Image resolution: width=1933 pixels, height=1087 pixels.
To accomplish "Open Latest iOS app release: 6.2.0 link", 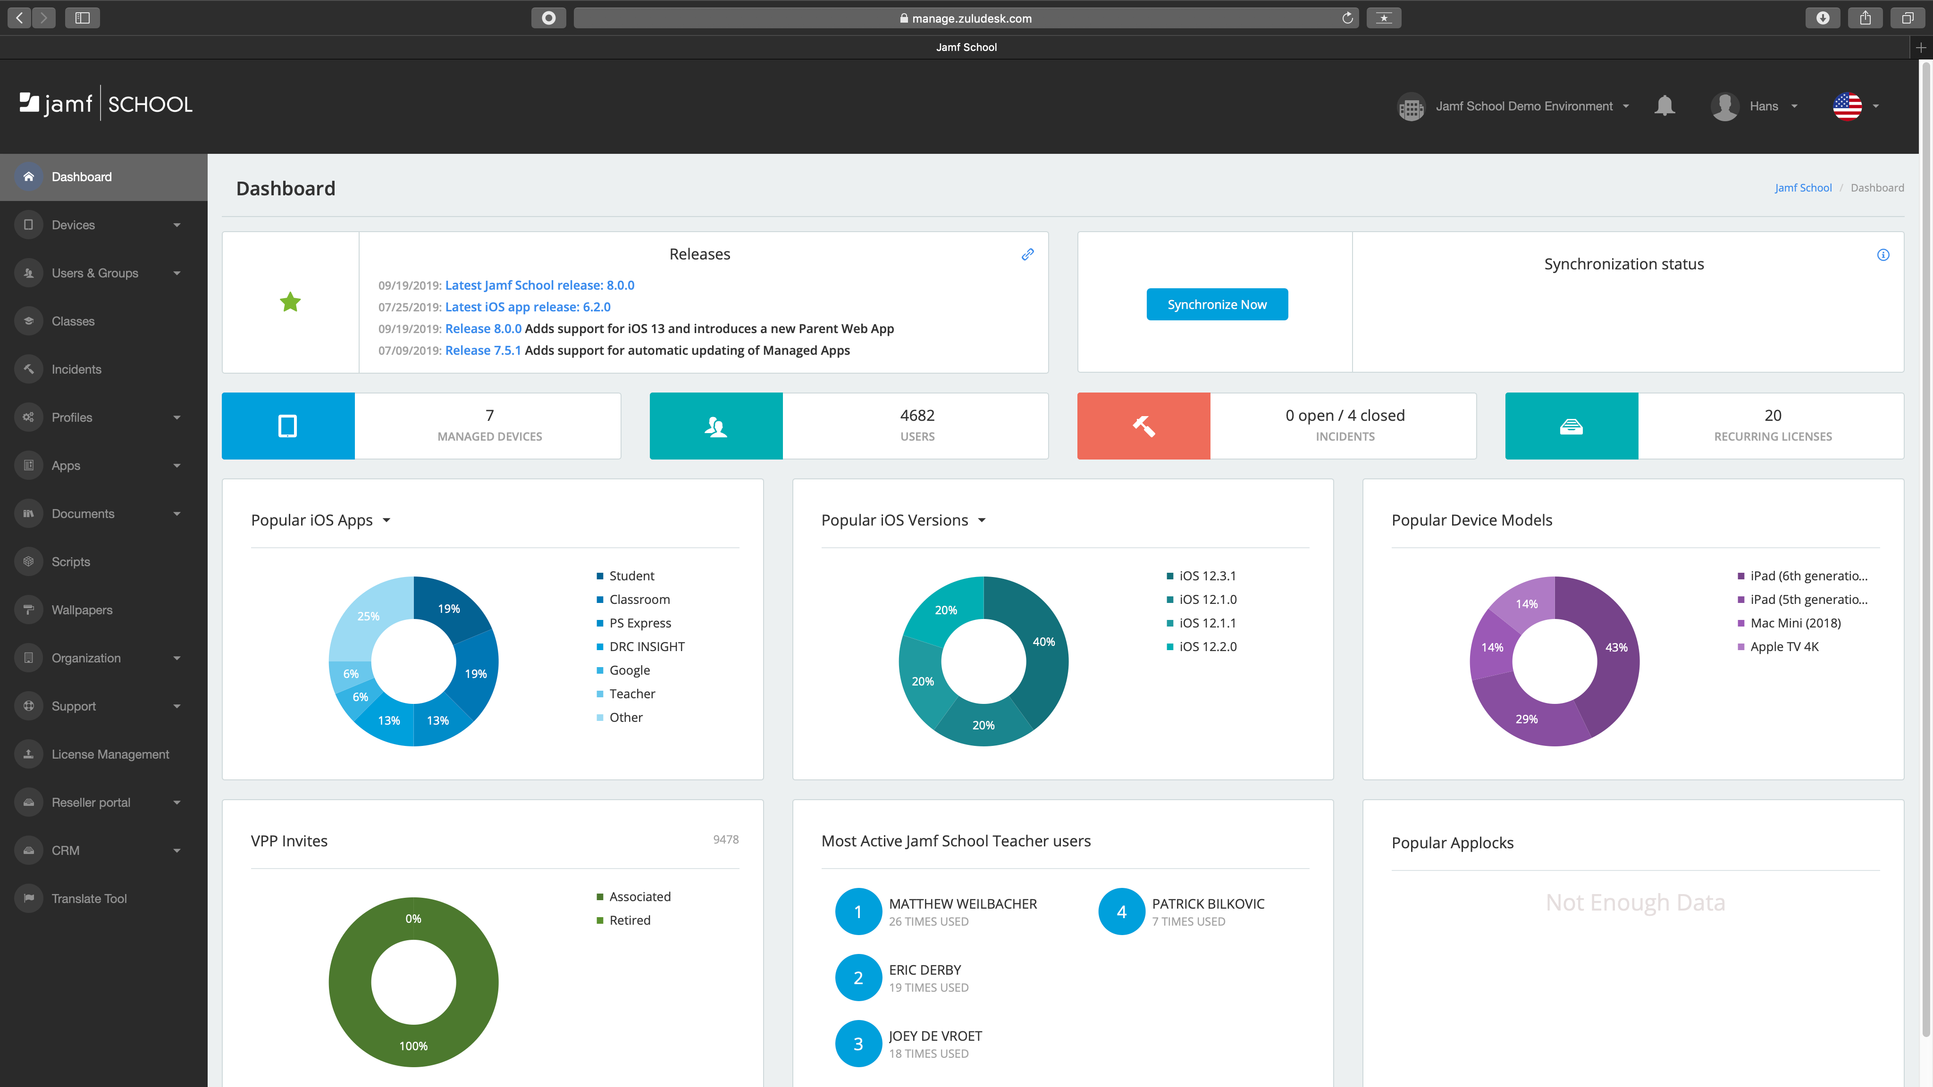I will click(x=528, y=307).
